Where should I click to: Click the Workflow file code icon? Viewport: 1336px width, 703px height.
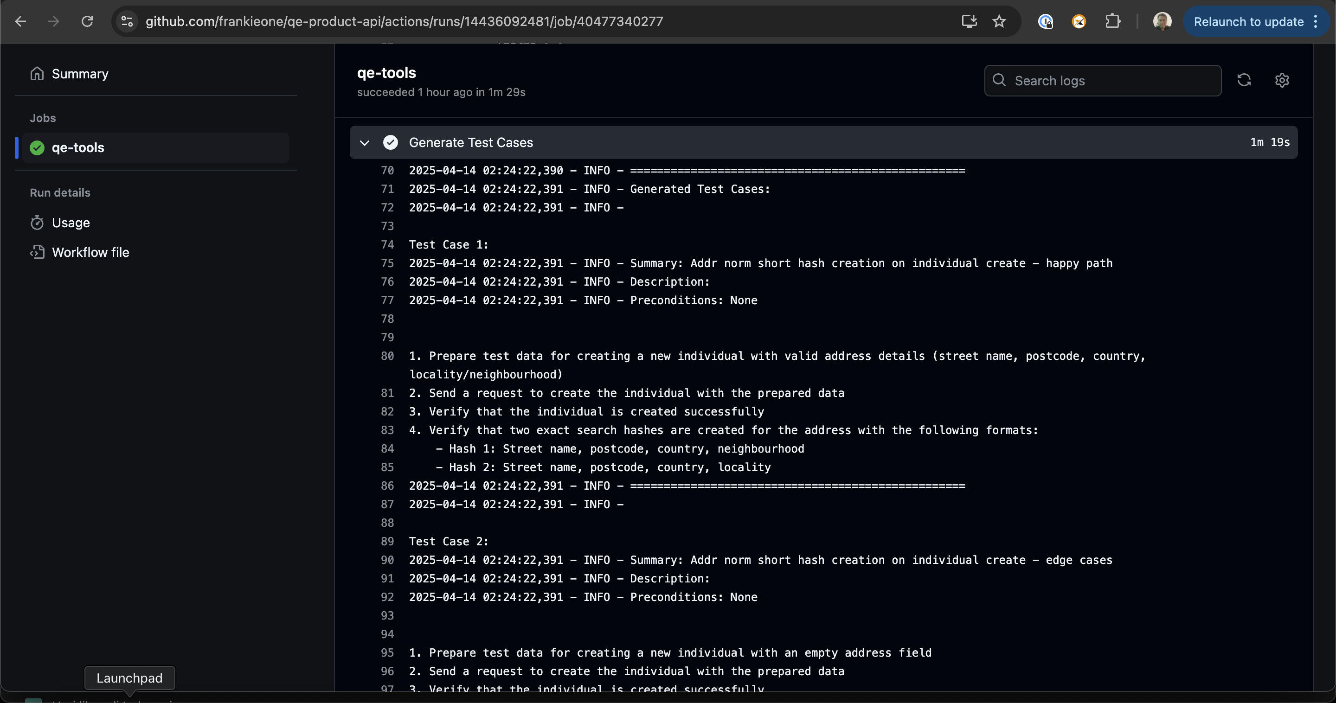[x=37, y=252]
